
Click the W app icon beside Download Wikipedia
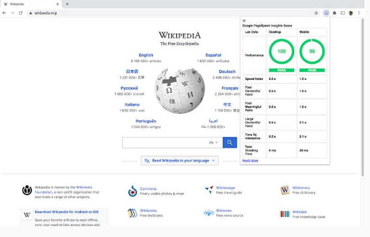click(27, 215)
